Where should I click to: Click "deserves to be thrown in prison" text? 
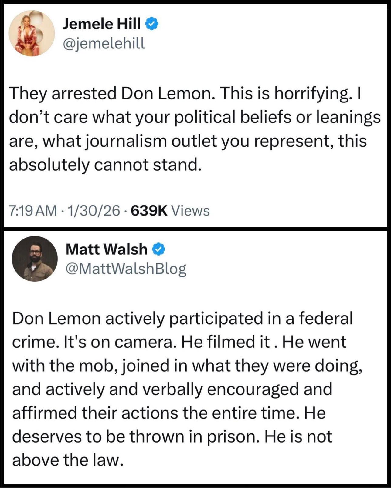pos(135,437)
